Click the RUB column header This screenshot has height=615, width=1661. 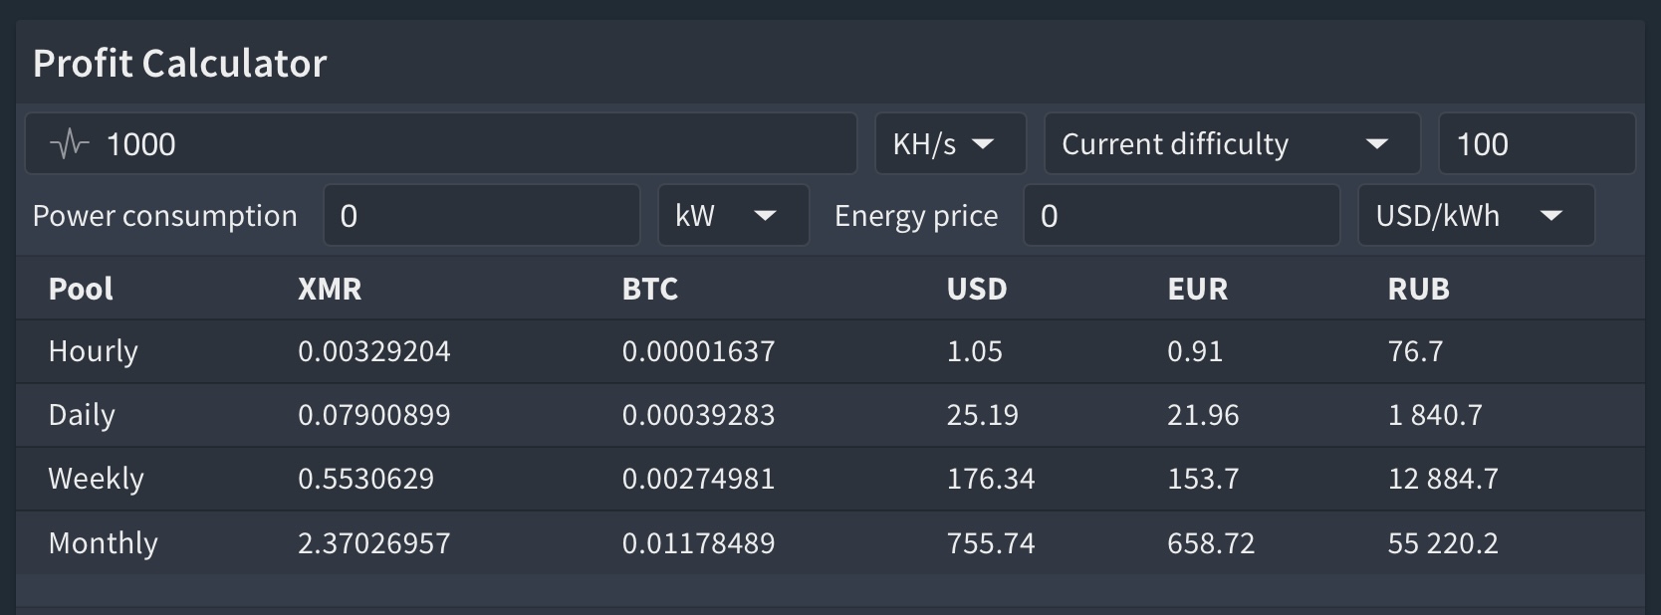click(x=1419, y=290)
